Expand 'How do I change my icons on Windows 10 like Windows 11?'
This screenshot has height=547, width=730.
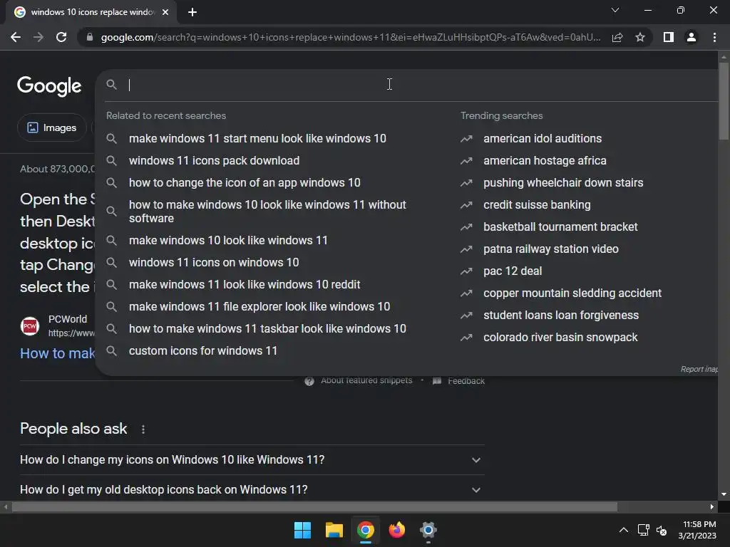click(252, 460)
